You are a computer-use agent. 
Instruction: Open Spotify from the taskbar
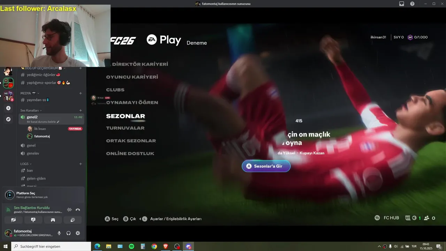pos(131,246)
